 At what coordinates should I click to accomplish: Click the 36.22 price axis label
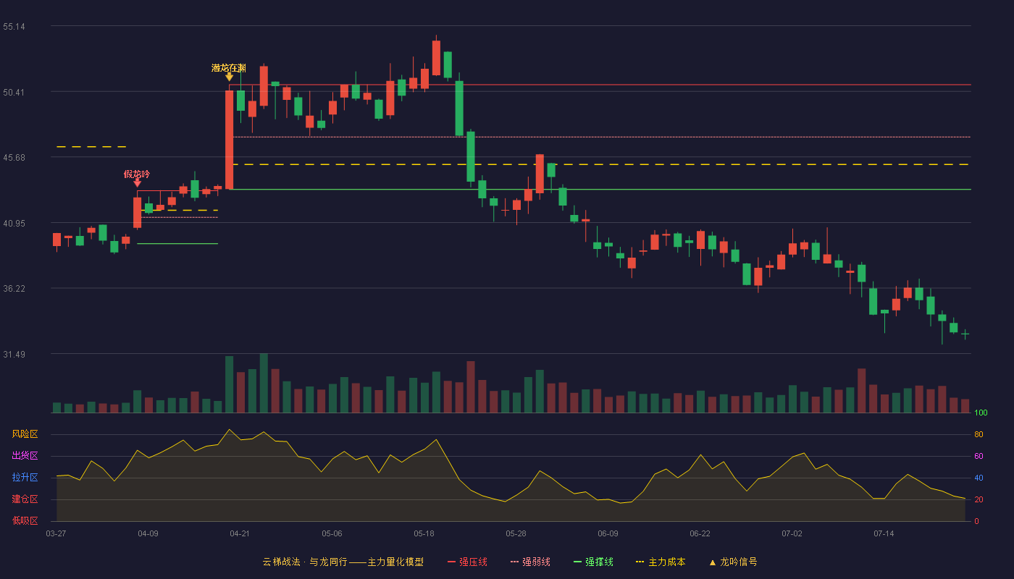pyautogui.click(x=14, y=289)
